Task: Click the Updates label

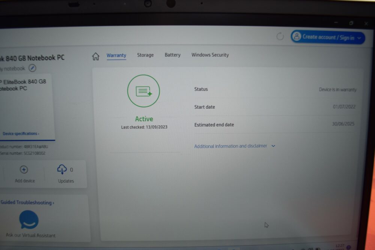Action: pyautogui.click(x=66, y=181)
